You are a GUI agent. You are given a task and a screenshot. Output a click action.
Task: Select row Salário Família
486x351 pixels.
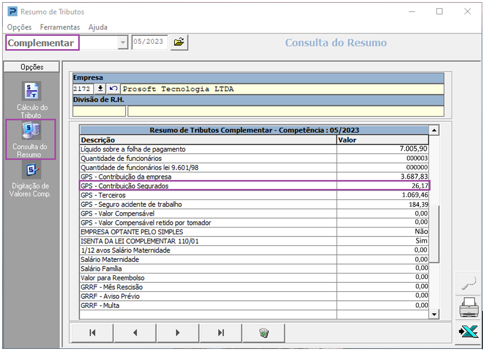point(254,269)
